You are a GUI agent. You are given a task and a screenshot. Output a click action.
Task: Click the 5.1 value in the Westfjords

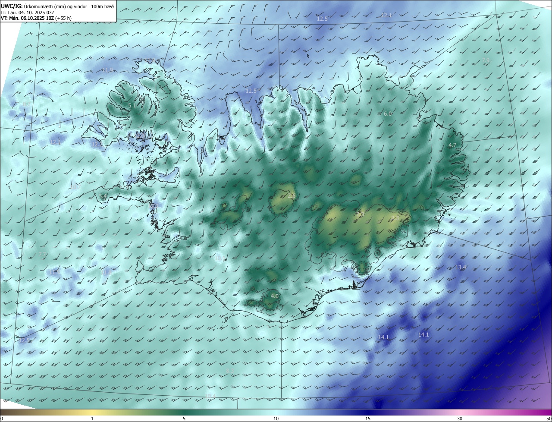[x=132, y=105]
